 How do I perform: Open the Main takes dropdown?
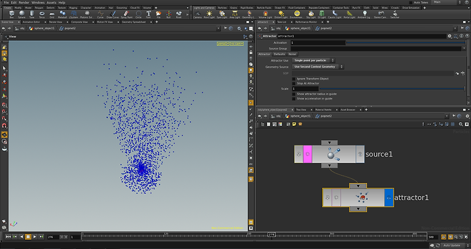coord(447,2)
